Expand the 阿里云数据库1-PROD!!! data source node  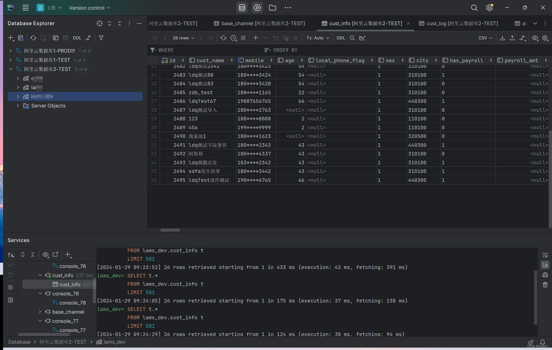coord(10,51)
